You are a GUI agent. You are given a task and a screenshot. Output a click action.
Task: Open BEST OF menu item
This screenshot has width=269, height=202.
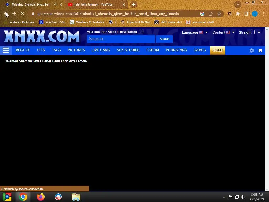(x=23, y=50)
